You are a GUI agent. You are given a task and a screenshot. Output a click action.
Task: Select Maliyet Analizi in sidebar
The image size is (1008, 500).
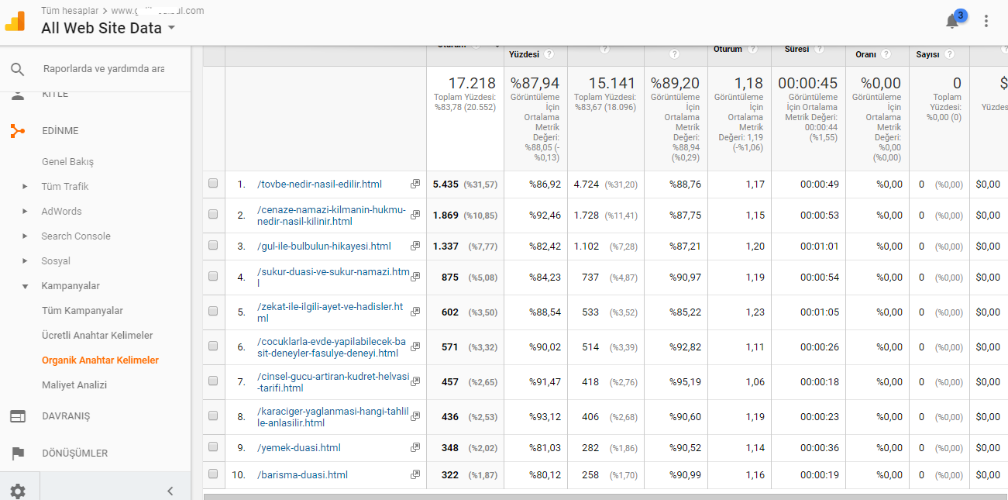(74, 385)
